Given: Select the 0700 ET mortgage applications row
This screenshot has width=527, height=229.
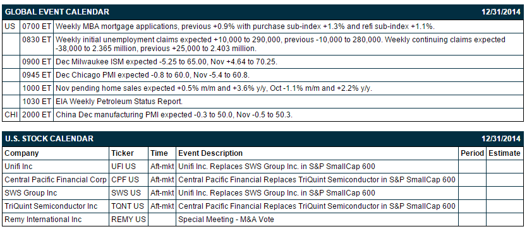Looking at the screenshot, I should [x=263, y=26].
